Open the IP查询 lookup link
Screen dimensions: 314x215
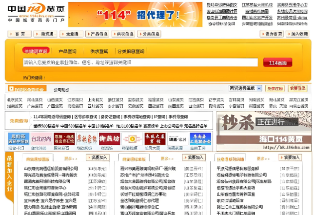coord(159,117)
